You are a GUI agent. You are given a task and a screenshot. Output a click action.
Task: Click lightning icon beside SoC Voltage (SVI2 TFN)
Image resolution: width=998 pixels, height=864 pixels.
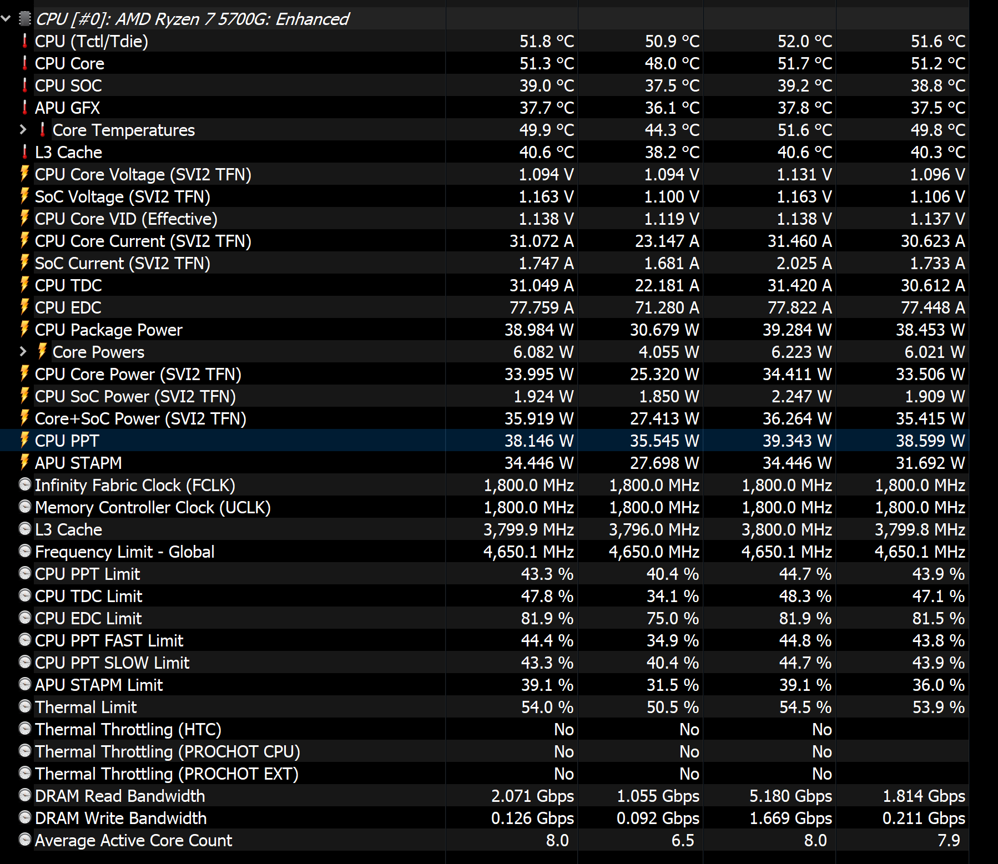24,196
